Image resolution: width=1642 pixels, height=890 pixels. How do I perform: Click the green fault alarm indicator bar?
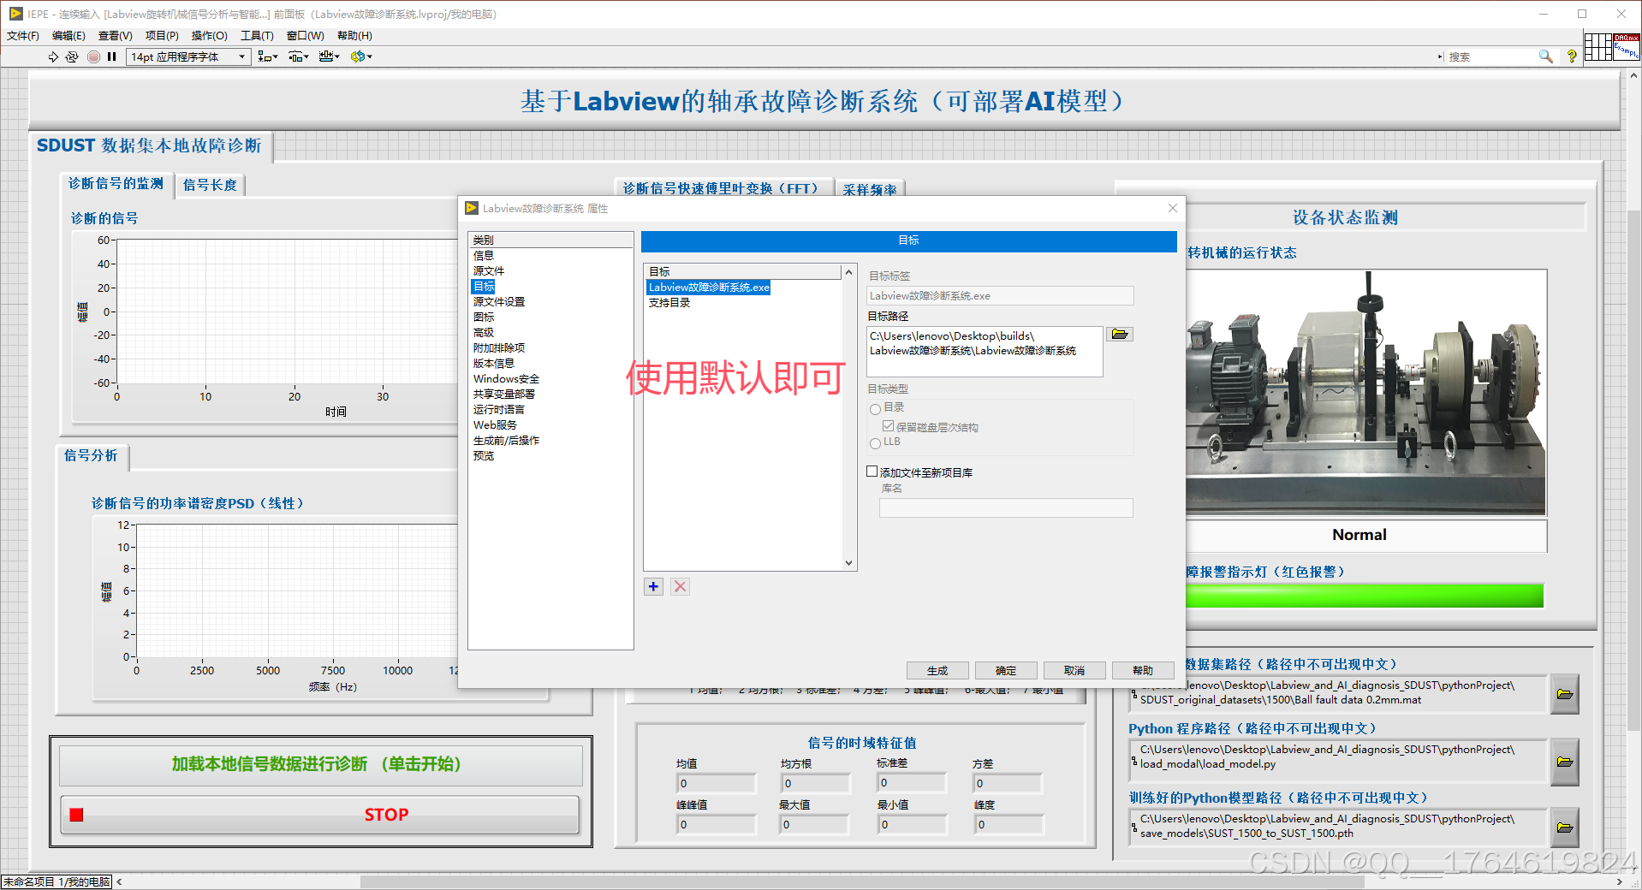click(x=1365, y=596)
